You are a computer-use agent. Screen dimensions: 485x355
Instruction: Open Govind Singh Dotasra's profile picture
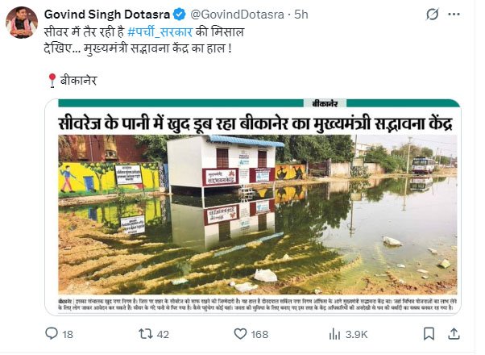[22, 23]
